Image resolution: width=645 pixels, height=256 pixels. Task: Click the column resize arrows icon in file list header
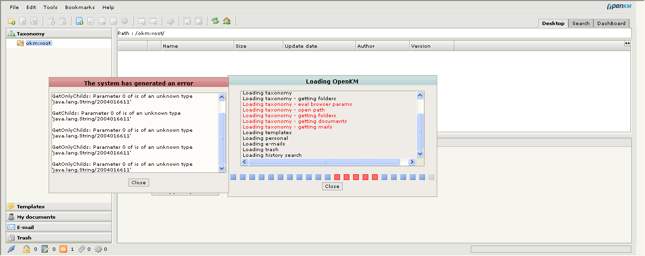pos(628,43)
